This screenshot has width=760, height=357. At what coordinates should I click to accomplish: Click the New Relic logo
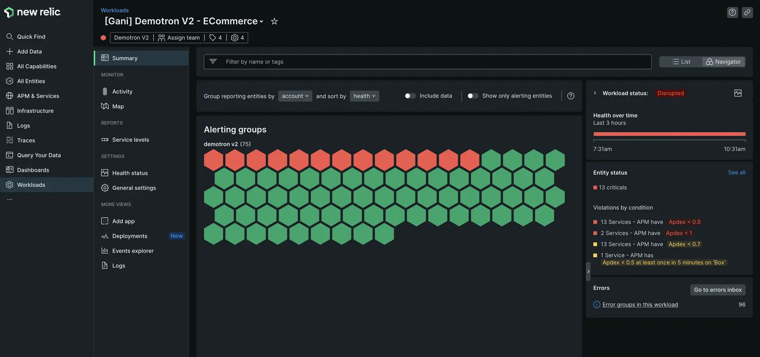[x=32, y=12]
